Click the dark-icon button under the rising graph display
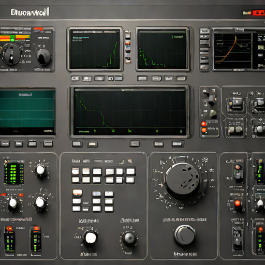The width and height of the screenshot is (265, 265). coord(111,79)
